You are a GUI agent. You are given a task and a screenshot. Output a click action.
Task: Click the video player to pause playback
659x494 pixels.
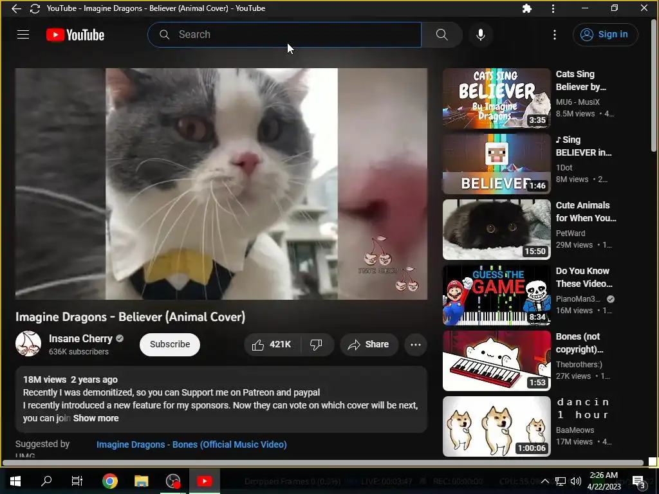(221, 183)
